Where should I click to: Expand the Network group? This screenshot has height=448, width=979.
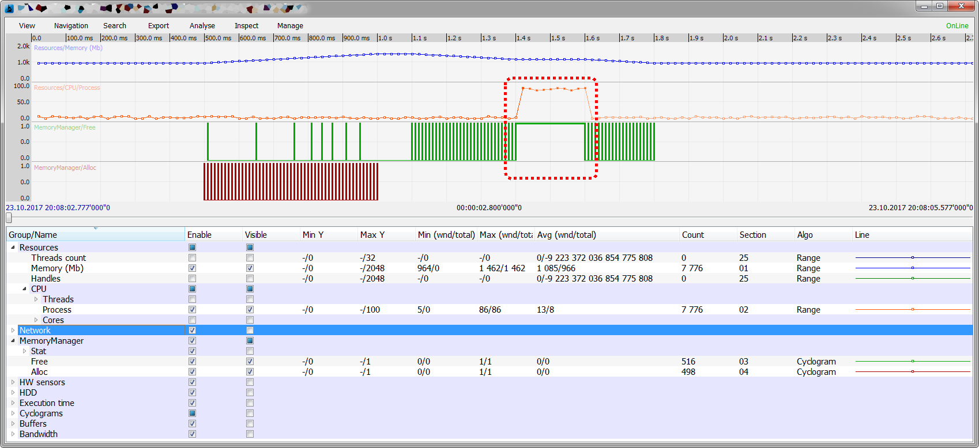(13, 331)
